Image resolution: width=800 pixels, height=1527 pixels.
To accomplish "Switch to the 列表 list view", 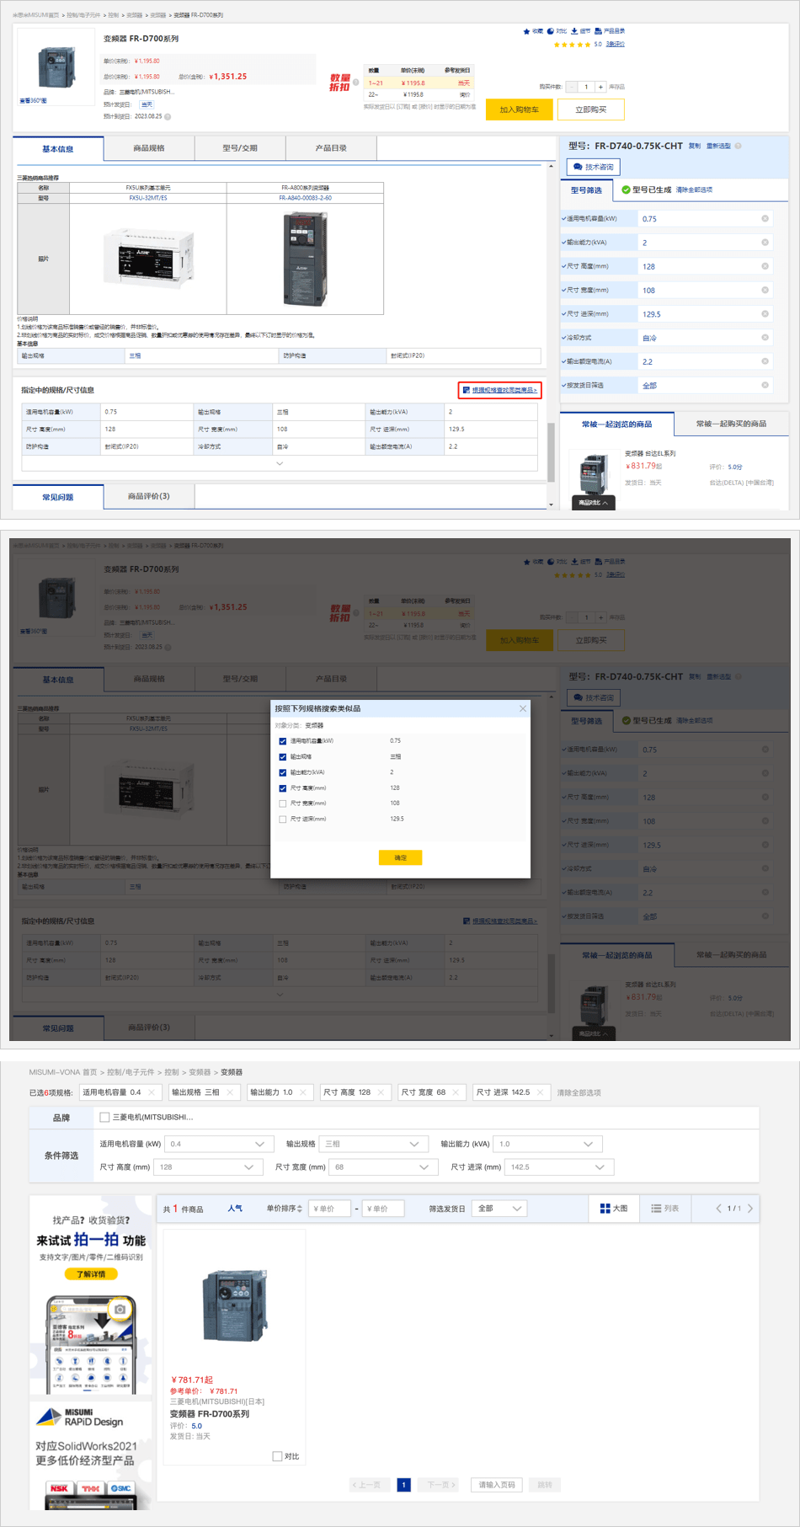I will click(x=664, y=1208).
